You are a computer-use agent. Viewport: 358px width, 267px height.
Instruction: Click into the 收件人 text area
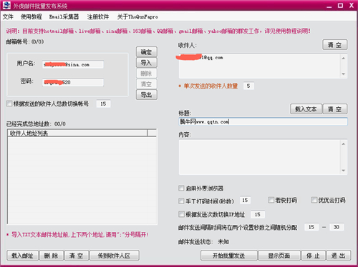pos(259,66)
